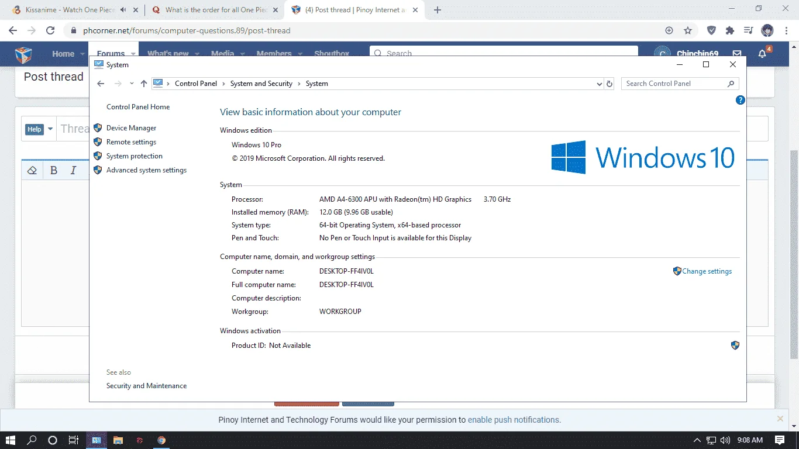This screenshot has height=449, width=799.
Task: Click the Control Panel breadcrumb
Action: pyautogui.click(x=196, y=84)
